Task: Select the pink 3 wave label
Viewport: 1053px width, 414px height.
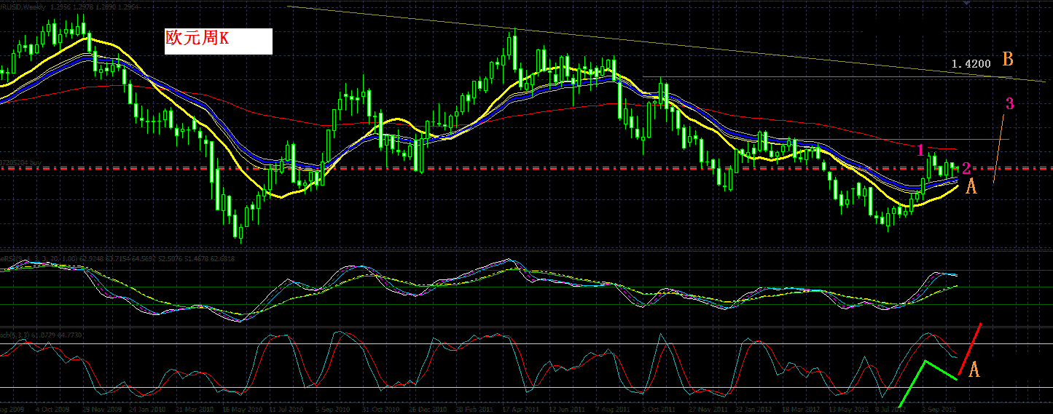Action: (x=1009, y=103)
